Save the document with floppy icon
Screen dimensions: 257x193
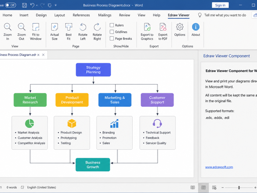[x=25, y=5]
